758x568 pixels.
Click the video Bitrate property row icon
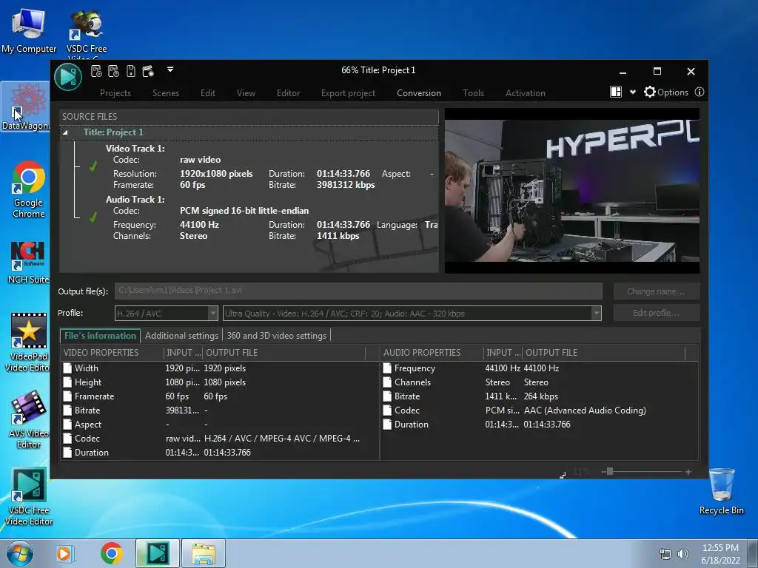[67, 410]
